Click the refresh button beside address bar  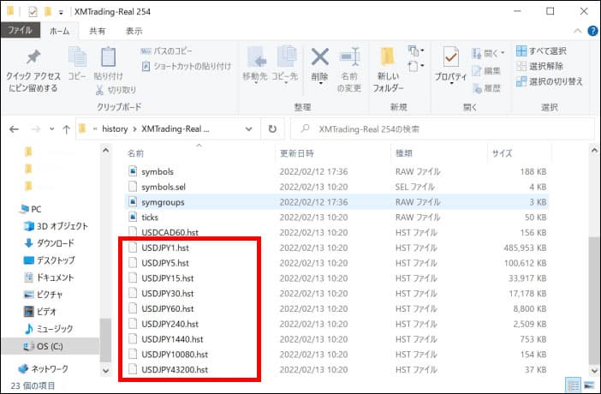coord(272,128)
